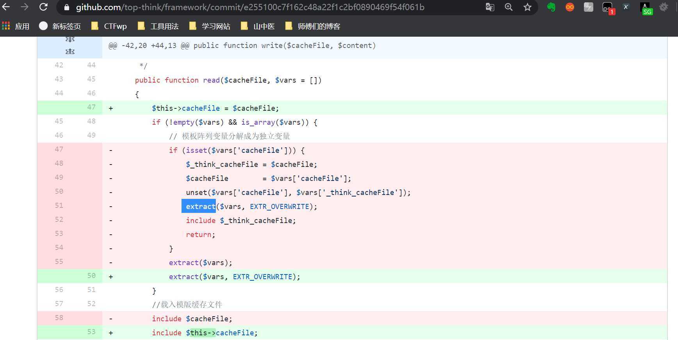The width and height of the screenshot is (678, 340).
Task: Click EXTR_OVERWRITE in deleted line 51
Action: pyautogui.click(x=279, y=207)
